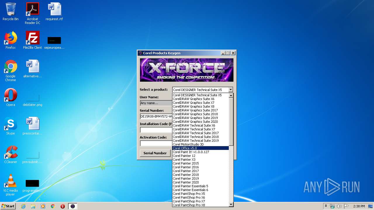
Task: Select Corel Painter 2020
Action: coord(200,182)
